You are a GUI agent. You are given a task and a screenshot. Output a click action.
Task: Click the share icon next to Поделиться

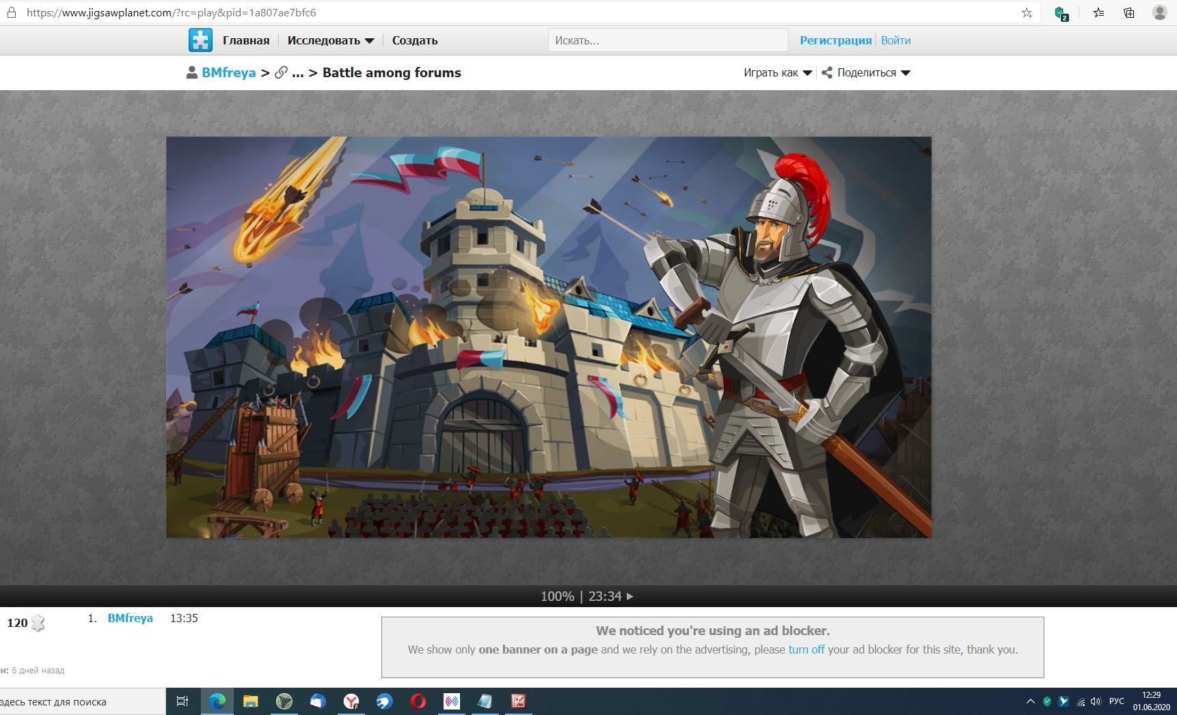[x=827, y=72]
